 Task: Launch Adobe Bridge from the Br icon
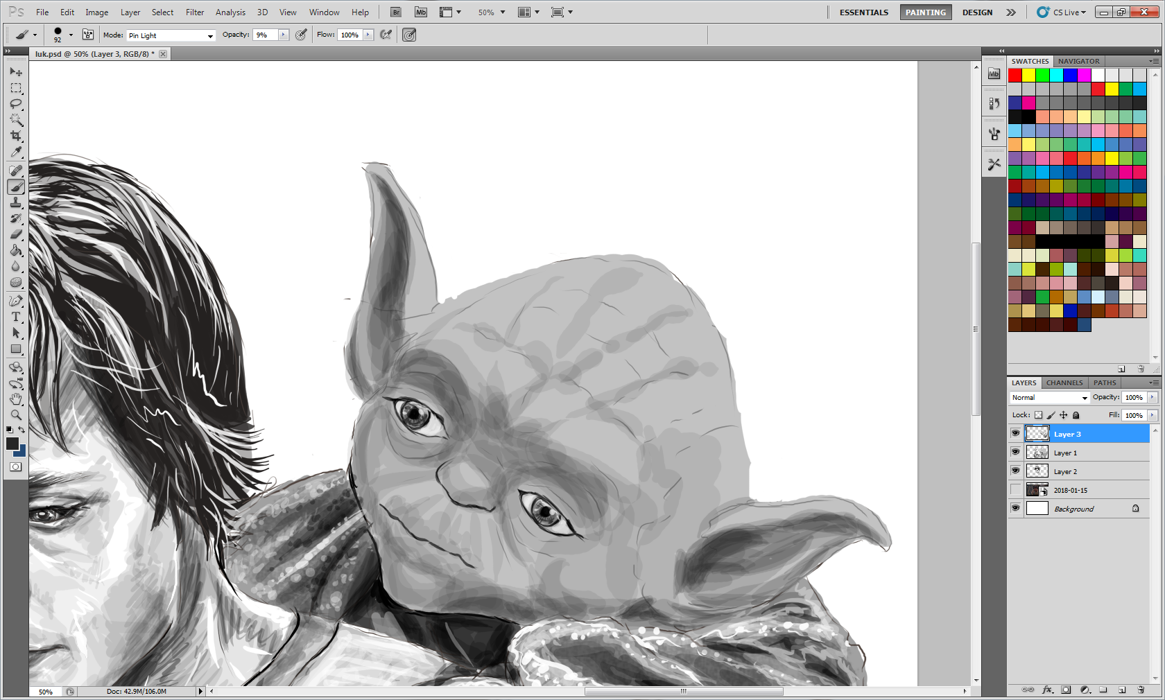[396, 12]
